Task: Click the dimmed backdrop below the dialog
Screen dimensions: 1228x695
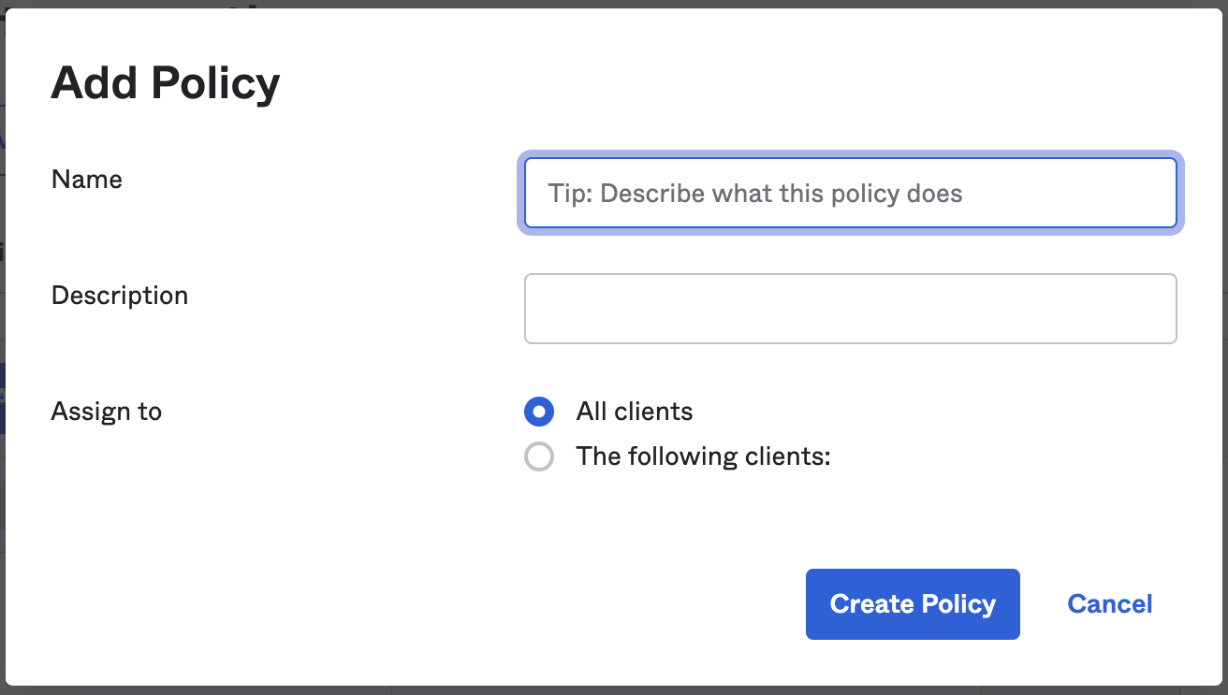Action: (614, 691)
